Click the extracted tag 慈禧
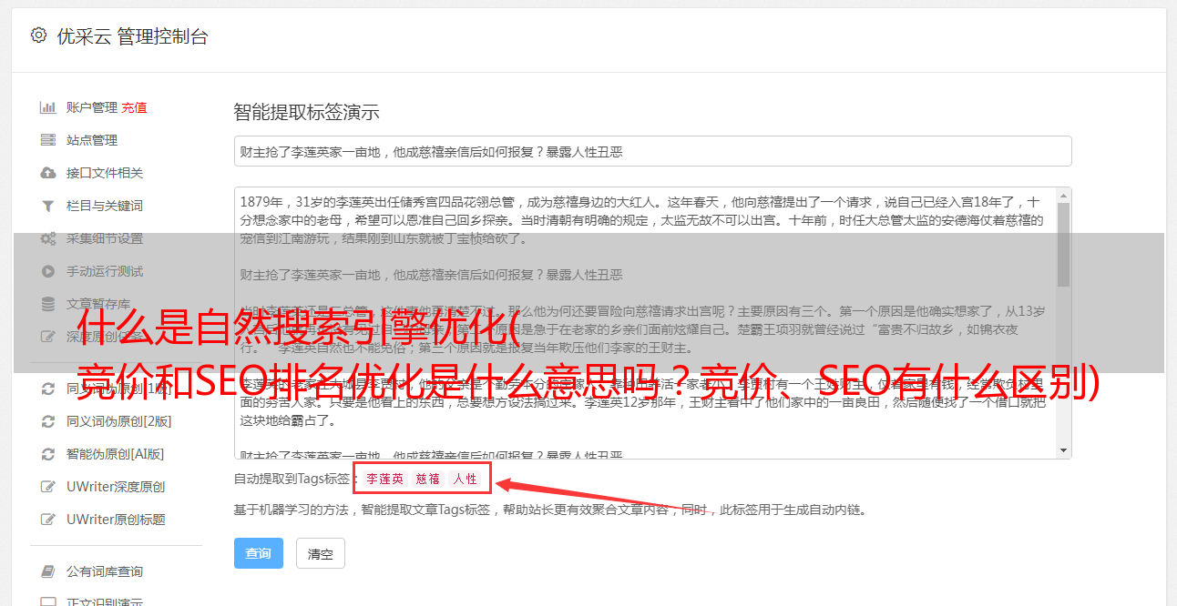 (428, 479)
